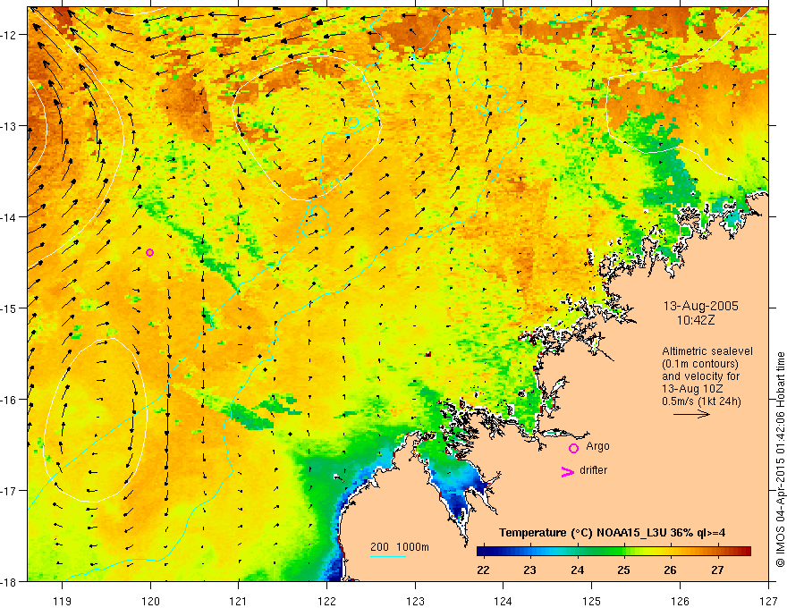
Task: Click the IMOS copyright timestamp text
Action: (x=780, y=459)
